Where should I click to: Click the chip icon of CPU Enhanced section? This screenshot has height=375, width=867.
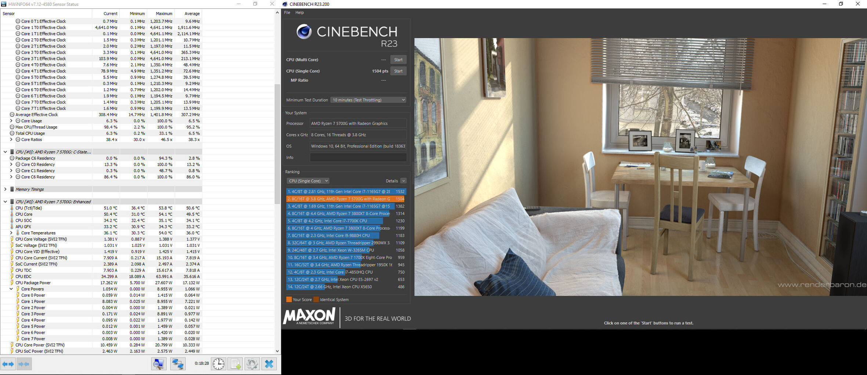[x=12, y=202]
